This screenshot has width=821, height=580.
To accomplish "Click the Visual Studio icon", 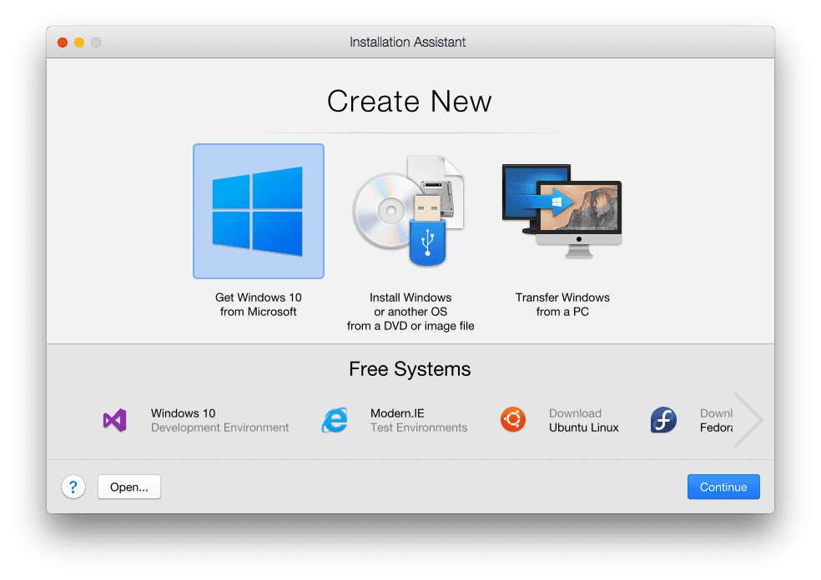I will click(114, 420).
